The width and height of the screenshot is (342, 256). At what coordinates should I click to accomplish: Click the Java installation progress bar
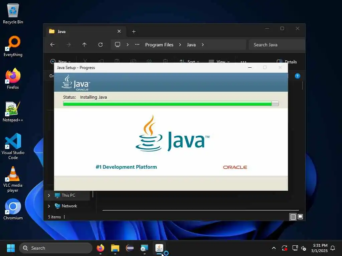(x=171, y=104)
